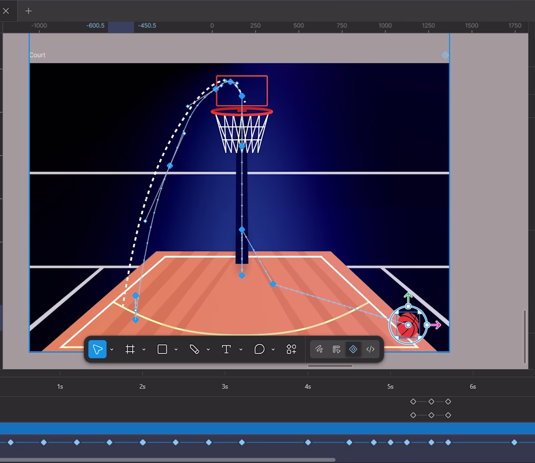
Task: Select the Frame tool
Action: [130, 349]
